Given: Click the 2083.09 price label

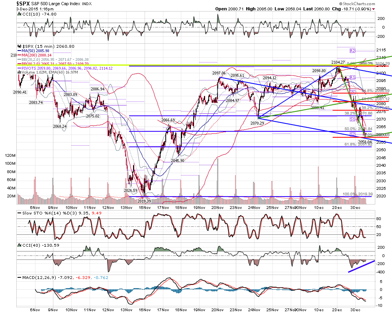Looking at the screenshot, I should 70,95.
